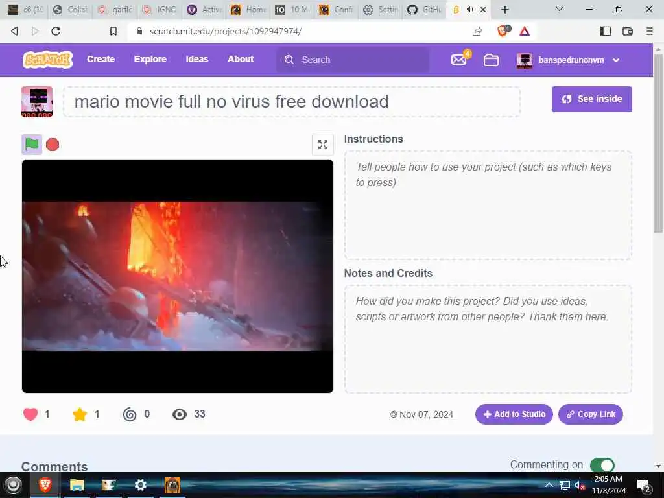The image size is (664, 498).
Task: Edit the project title field
Action: [x=292, y=102]
